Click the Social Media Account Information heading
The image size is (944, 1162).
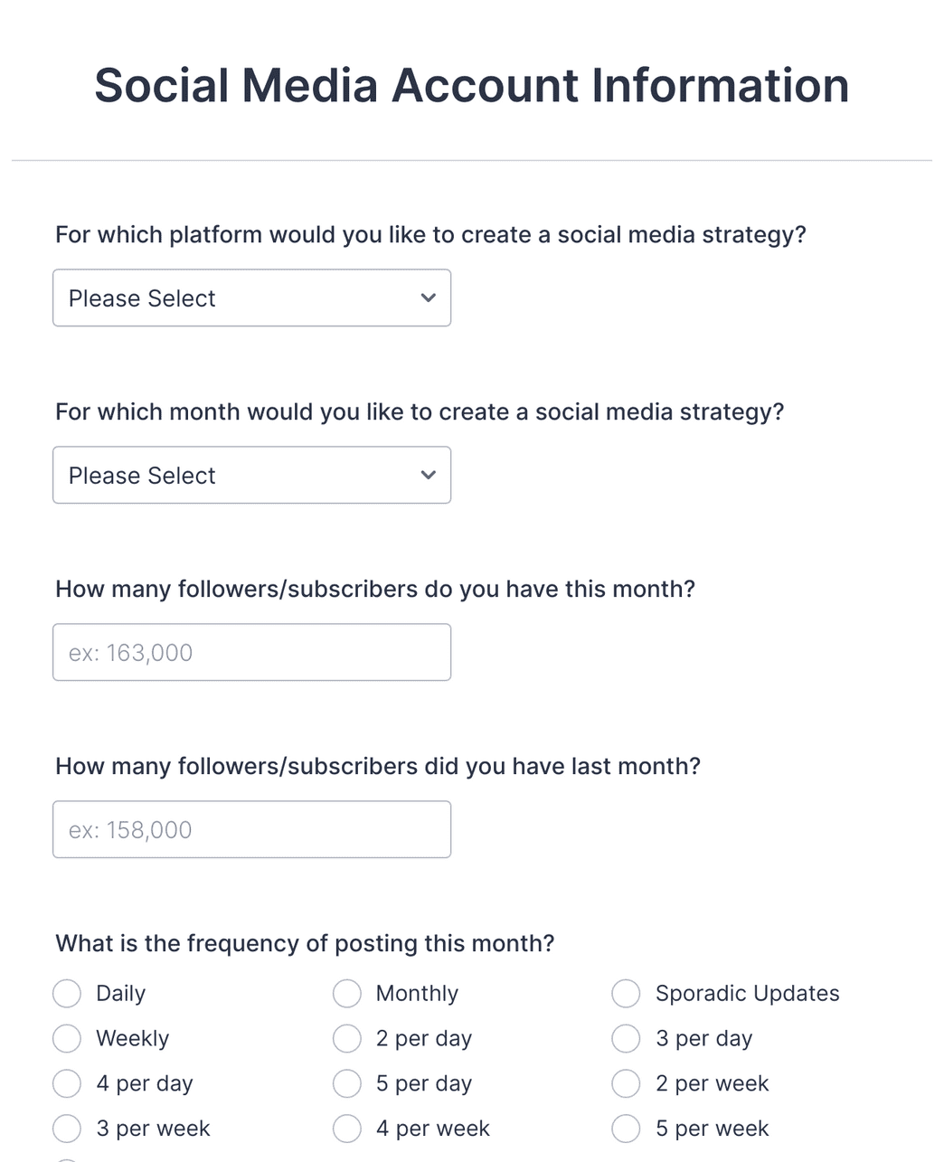click(471, 85)
